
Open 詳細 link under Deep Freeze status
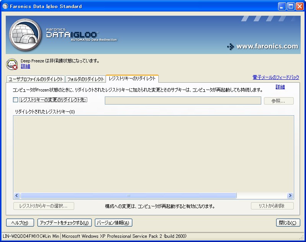(x=25, y=66)
